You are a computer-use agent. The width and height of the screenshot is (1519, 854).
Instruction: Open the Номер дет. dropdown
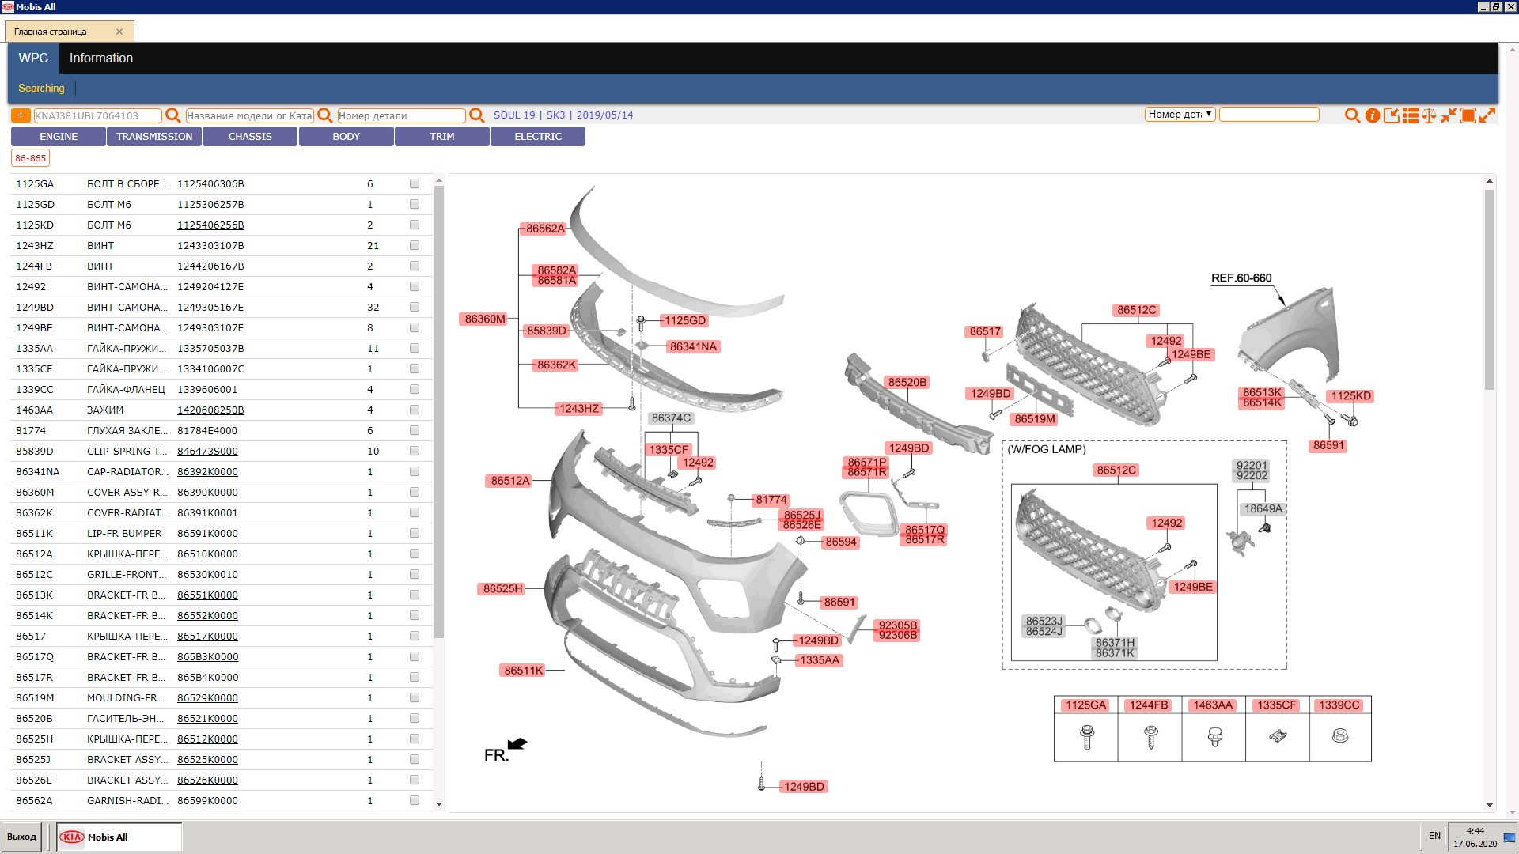click(1179, 115)
